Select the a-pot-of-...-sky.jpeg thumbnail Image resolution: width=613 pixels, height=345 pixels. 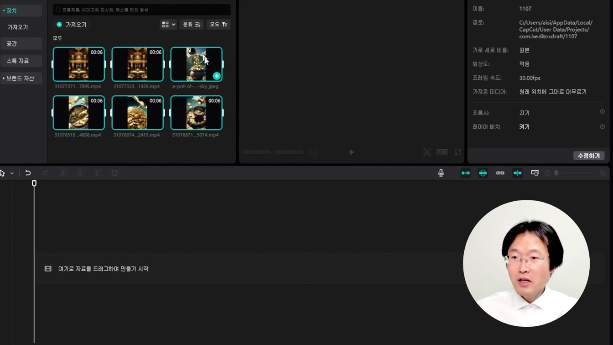pyautogui.click(x=196, y=64)
